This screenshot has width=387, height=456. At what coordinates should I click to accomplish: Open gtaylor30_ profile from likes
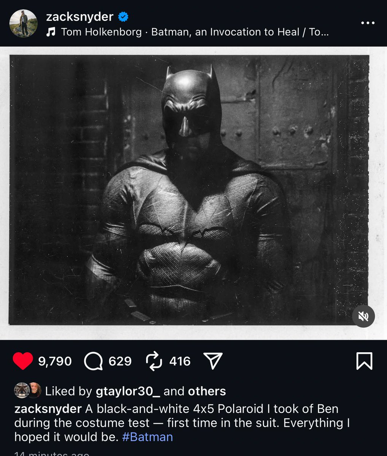[128, 391]
